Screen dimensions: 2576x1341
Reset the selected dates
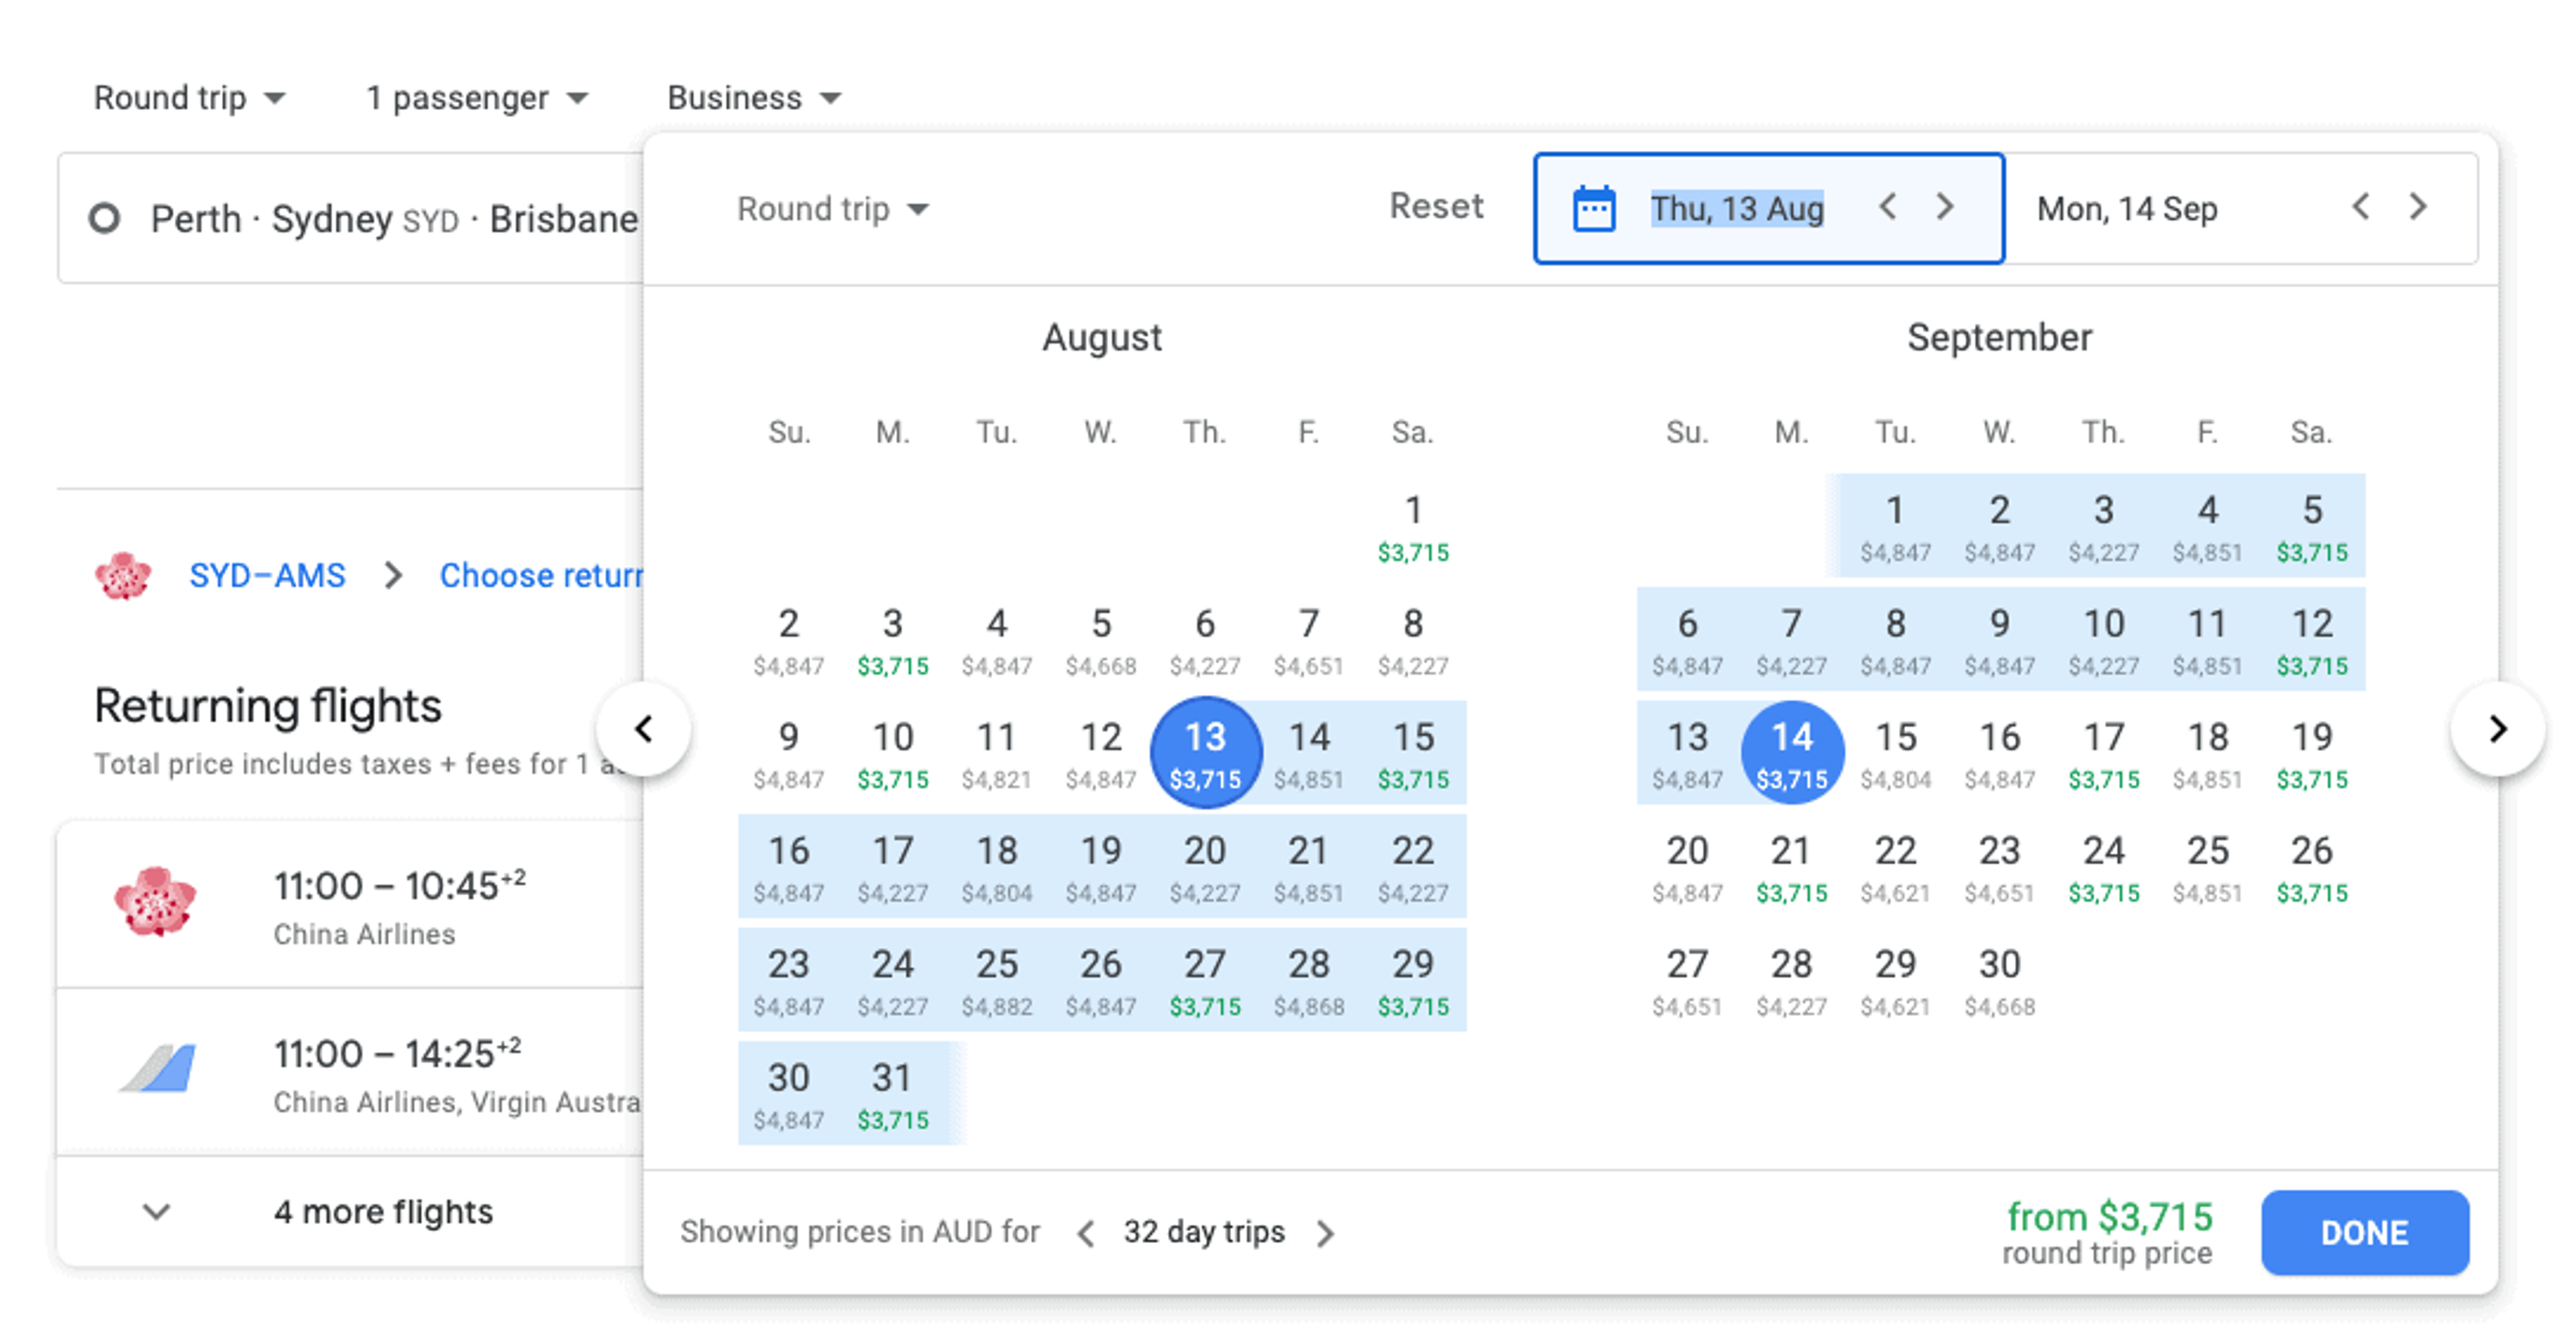1435,206
